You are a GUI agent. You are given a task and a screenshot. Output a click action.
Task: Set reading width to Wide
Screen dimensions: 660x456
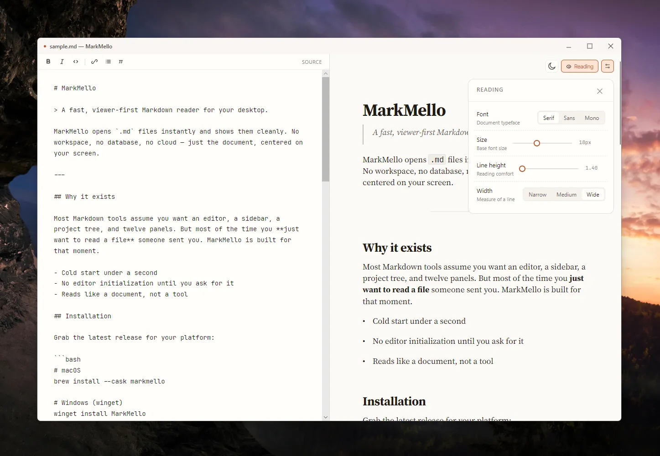click(x=593, y=195)
